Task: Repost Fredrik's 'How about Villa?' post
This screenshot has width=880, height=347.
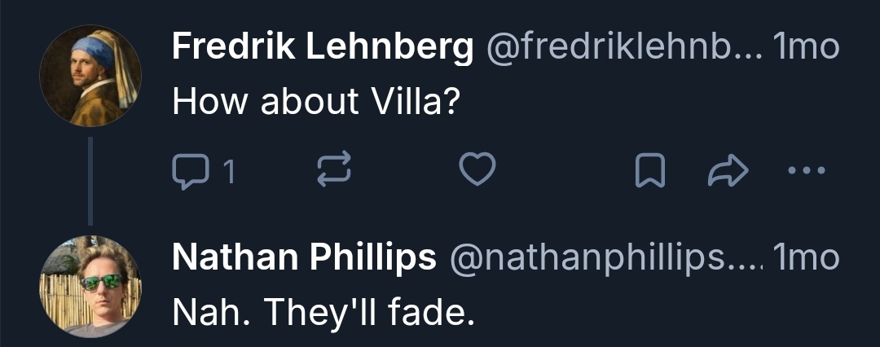Action: 333,171
